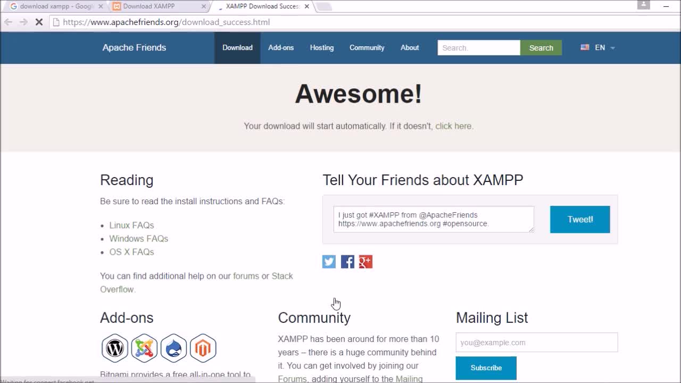The width and height of the screenshot is (681, 383).
Task: Click the mailing list email field
Action: tap(537, 343)
